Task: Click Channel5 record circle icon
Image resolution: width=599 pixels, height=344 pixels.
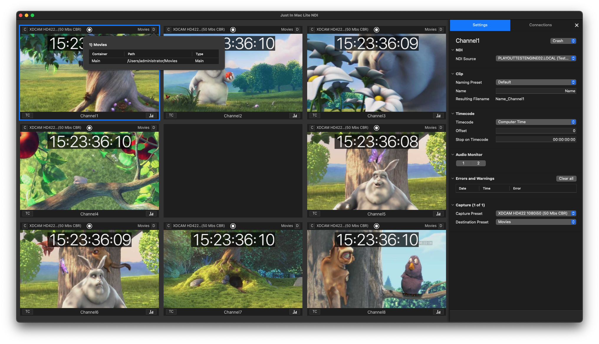Action: (x=376, y=128)
